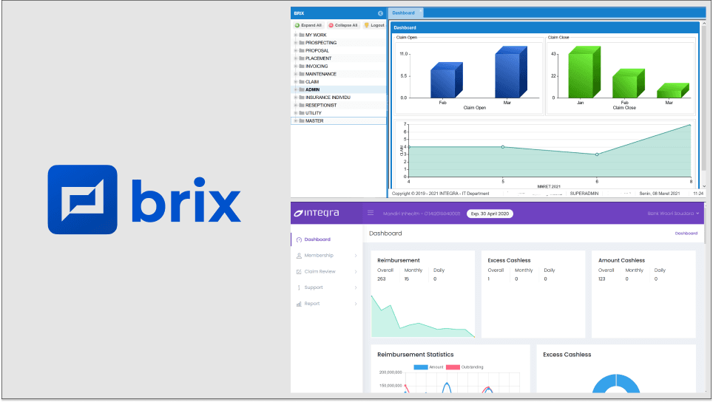The width and height of the screenshot is (713, 402).
Task: Select the CLAIM folder icon
Action: (302, 82)
